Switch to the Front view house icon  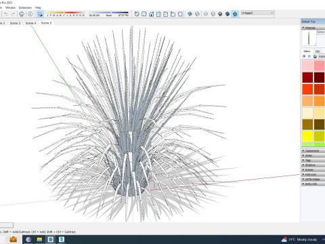[x=151, y=14]
